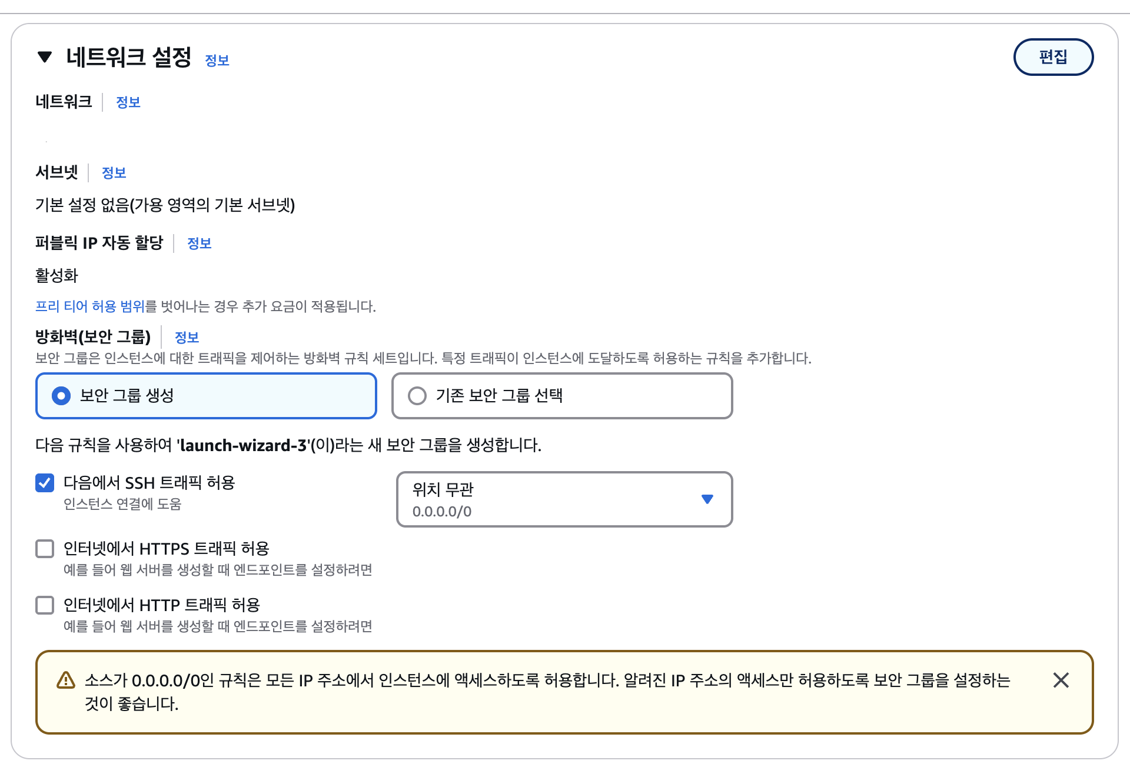The width and height of the screenshot is (1130, 774).
Task: Open 정보 link beside 방화벽(보안 그룹)
Action: (187, 338)
